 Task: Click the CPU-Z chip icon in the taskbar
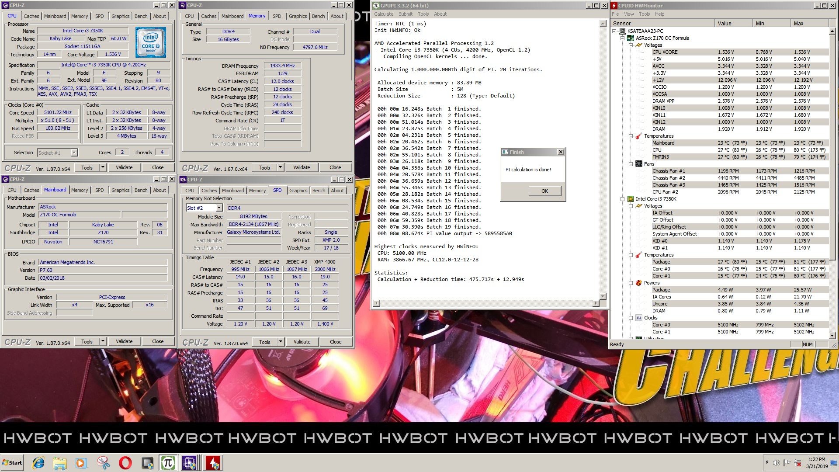(x=189, y=463)
